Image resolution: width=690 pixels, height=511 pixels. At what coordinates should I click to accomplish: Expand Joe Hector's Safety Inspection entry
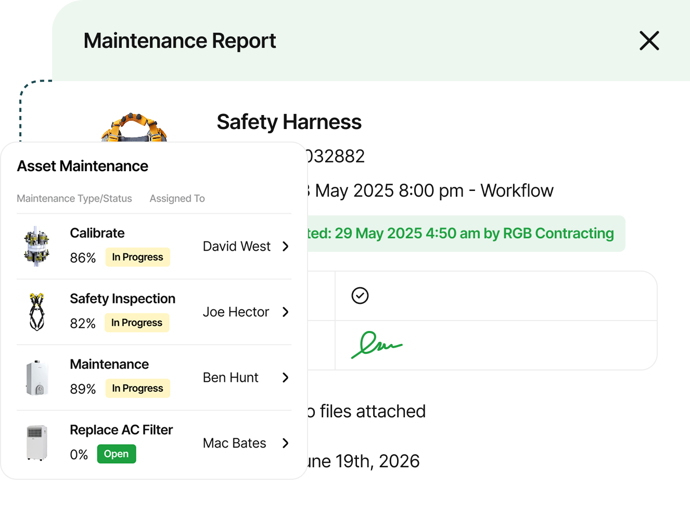[x=285, y=312]
